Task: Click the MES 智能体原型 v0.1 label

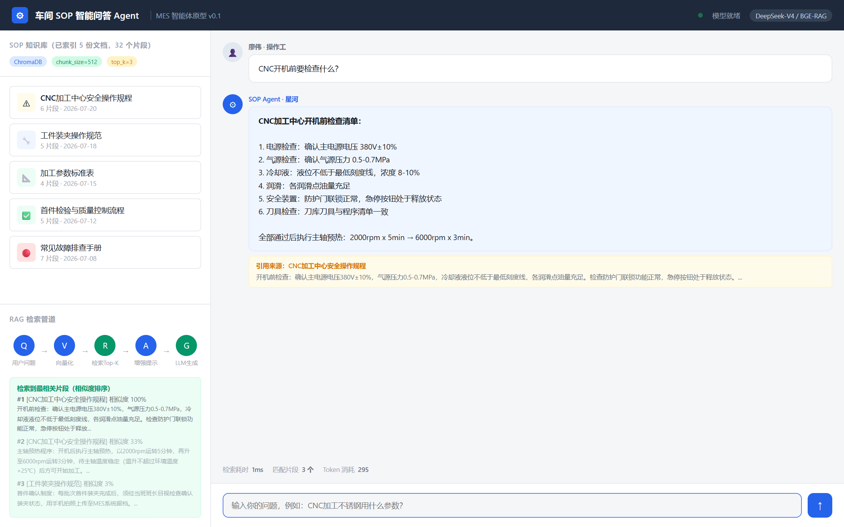Action: (x=188, y=16)
